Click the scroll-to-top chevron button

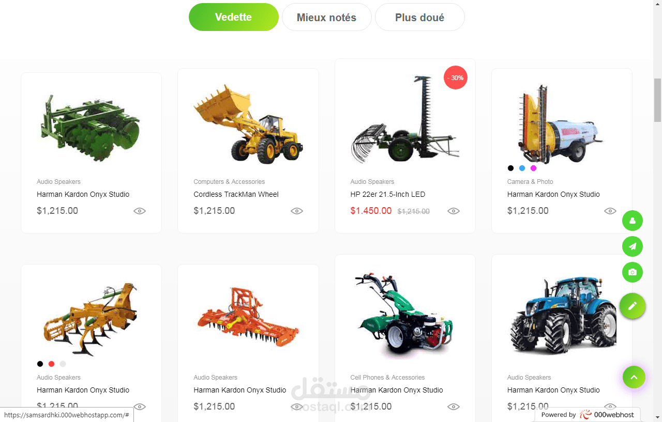634,377
